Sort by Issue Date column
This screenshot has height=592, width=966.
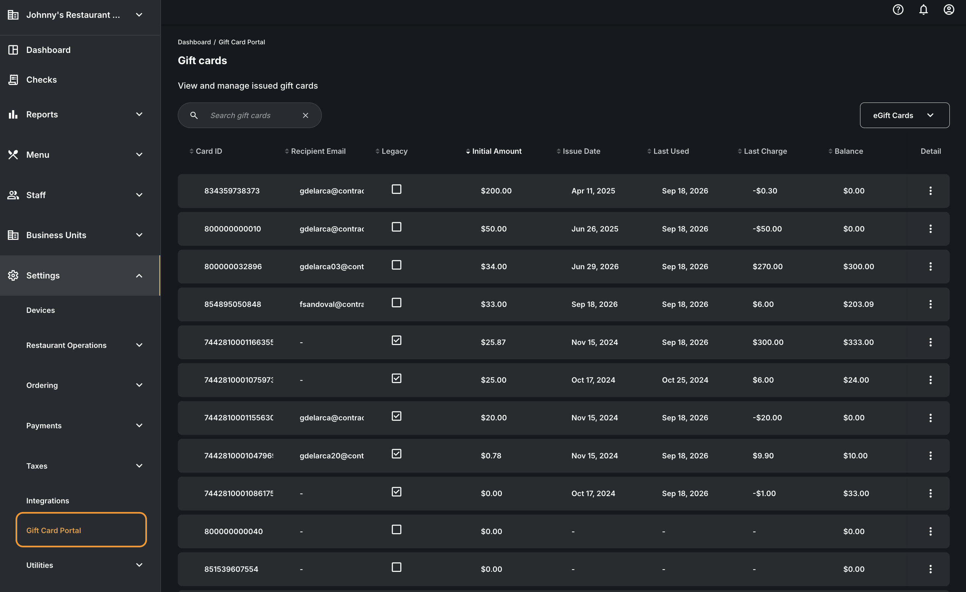pyautogui.click(x=578, y=151)
